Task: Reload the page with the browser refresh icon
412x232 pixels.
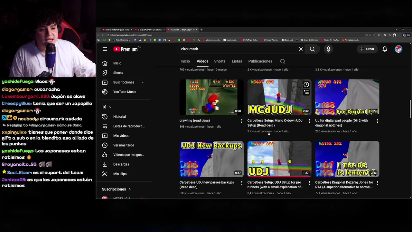Action: coord(103,35)
